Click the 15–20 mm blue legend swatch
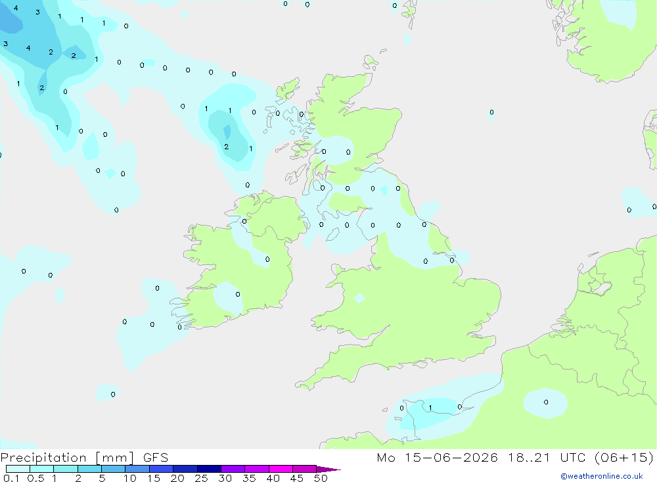This screenshot has width=657, height=482. (x=162, y=469)
